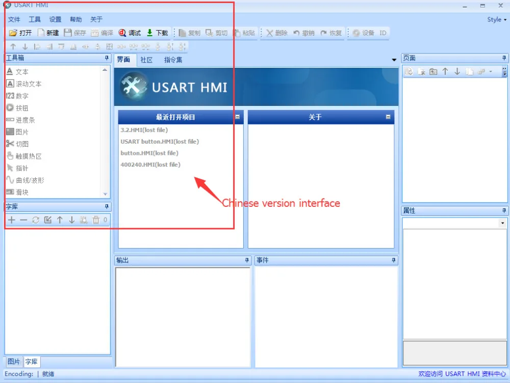The image size is (510, 383).
Task: Select the 图片 picture tool
Action: click(17, 132)
